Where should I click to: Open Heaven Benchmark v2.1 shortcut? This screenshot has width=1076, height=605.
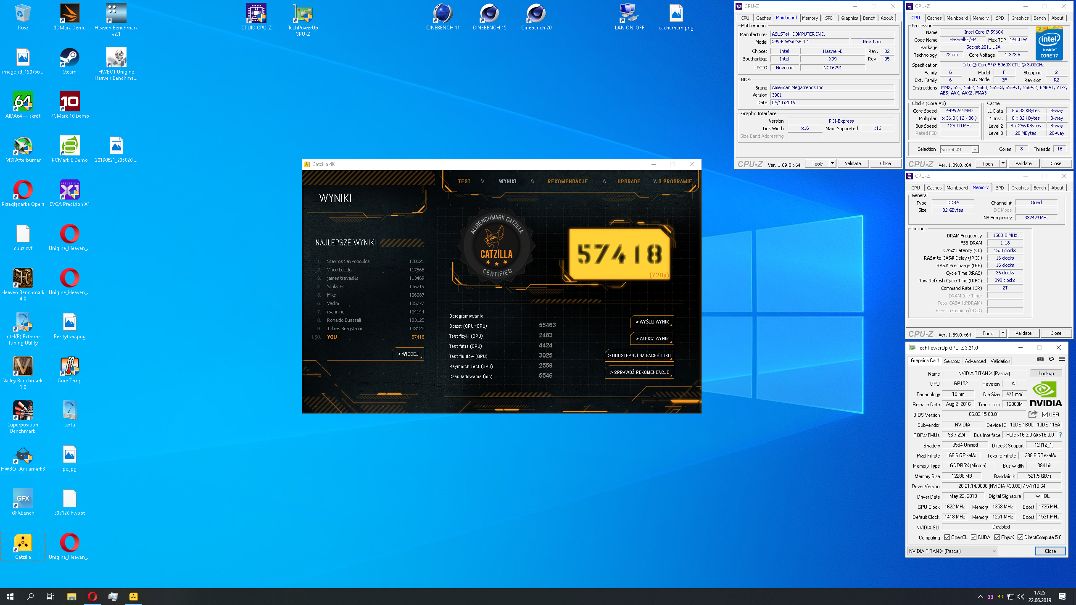116,20
